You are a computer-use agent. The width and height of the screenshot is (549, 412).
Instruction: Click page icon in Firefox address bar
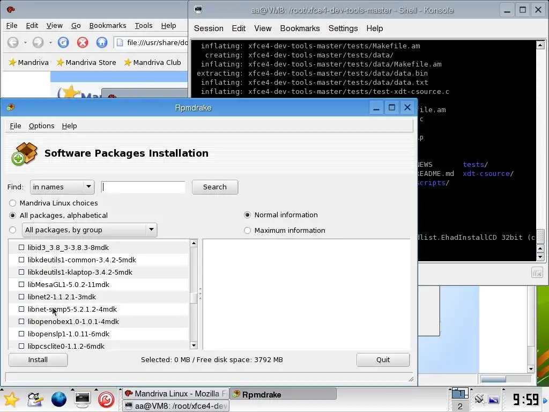120,43
